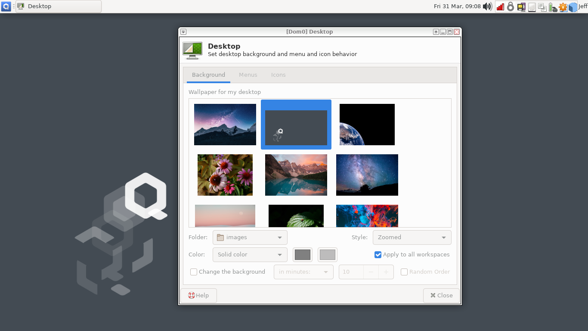Click the light gray second color swatch
Image resolution: width=588 pixels, height=331 pixels.
point(328,255)
